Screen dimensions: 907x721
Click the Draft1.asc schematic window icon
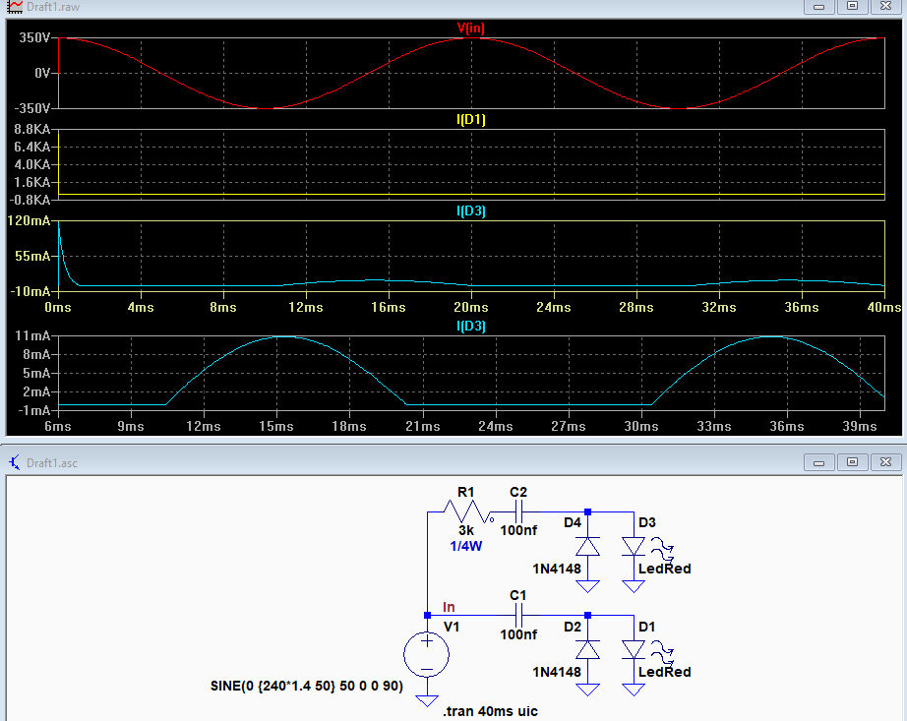(15, 462)
